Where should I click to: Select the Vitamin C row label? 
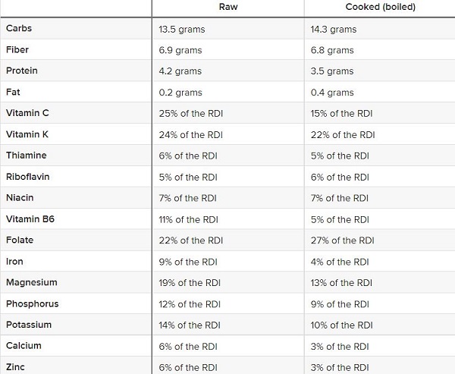(x=28, y=113)
